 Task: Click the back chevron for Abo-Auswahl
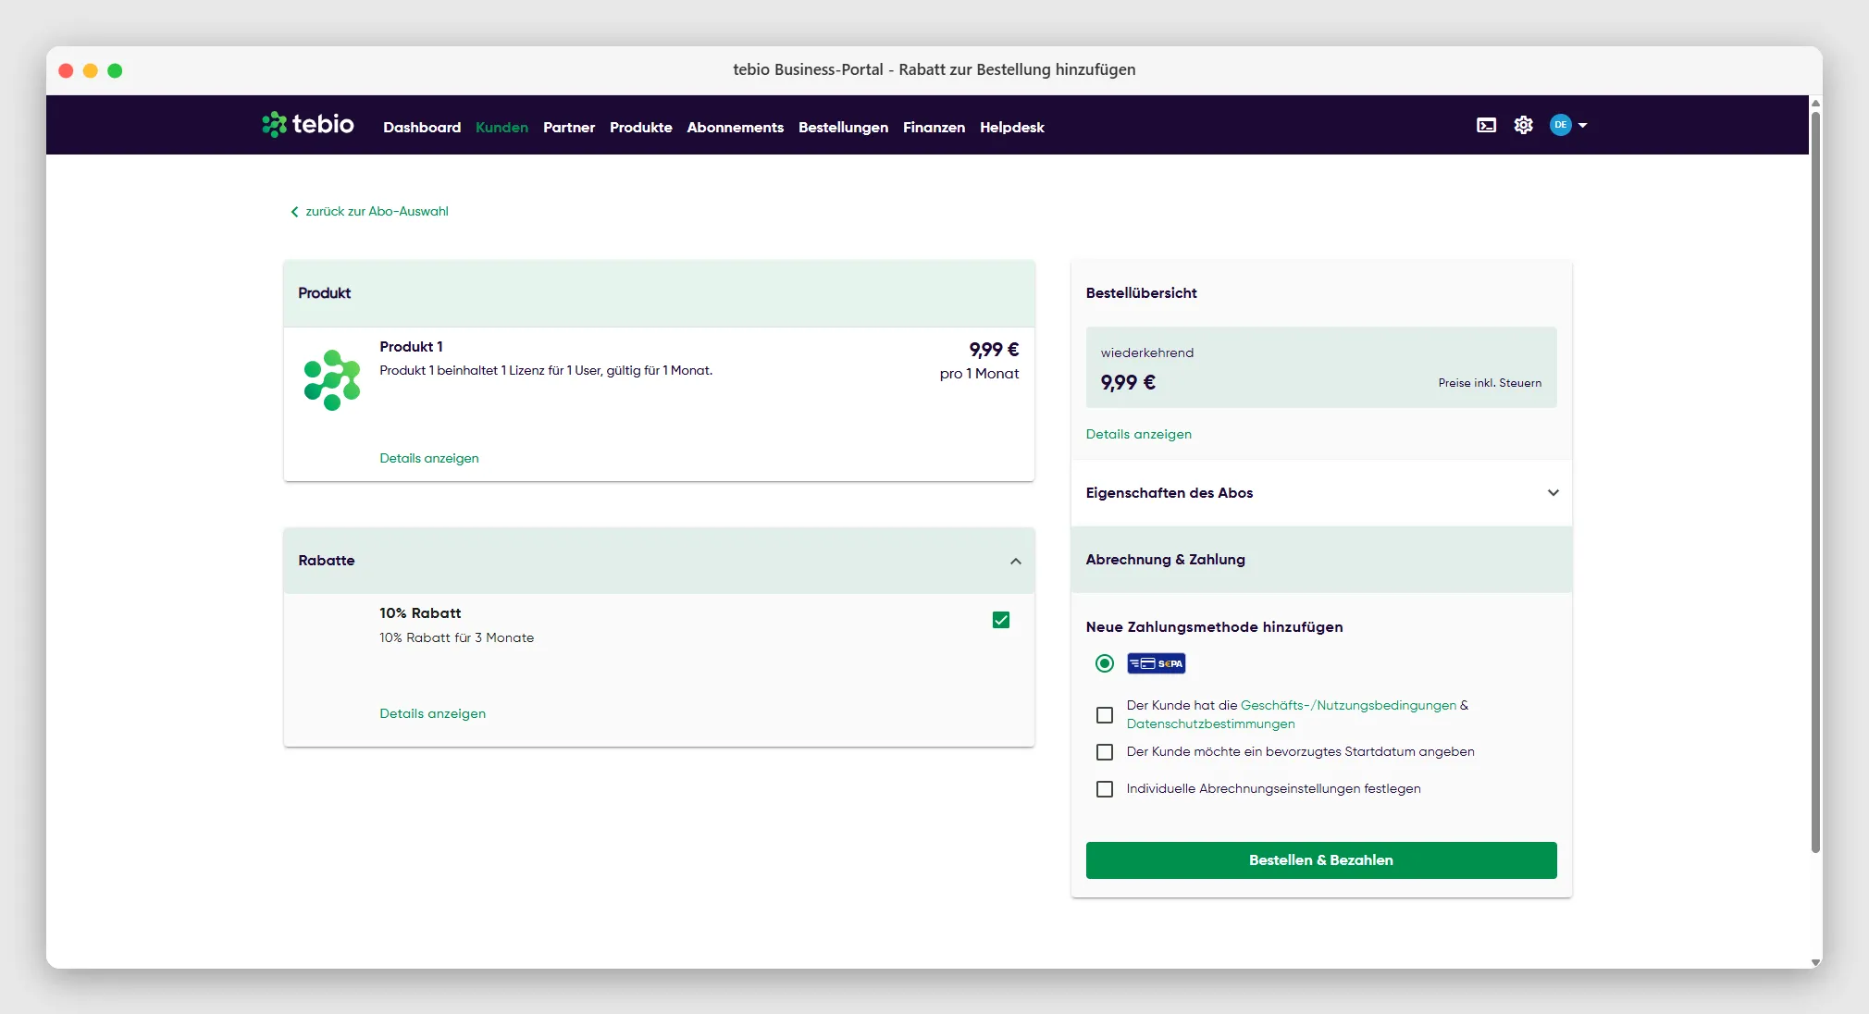pos(294,212)
